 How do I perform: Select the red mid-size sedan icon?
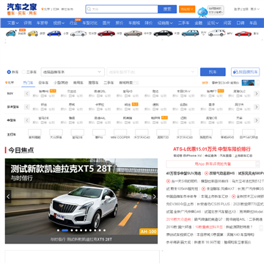[106, 34]
